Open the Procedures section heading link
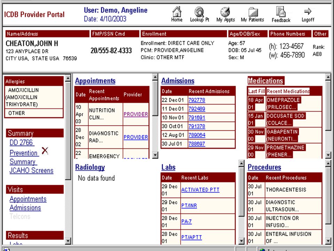The image size is (334, 251). pos(264,167)
